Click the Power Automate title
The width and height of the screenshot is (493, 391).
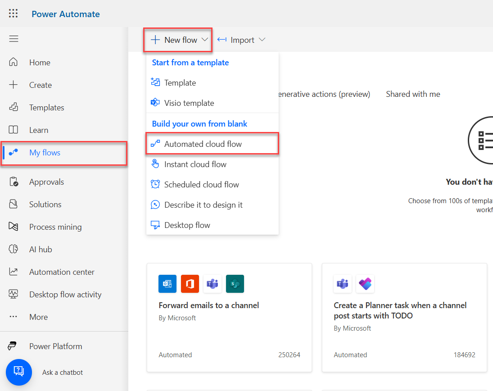click(x=65, y=14)
